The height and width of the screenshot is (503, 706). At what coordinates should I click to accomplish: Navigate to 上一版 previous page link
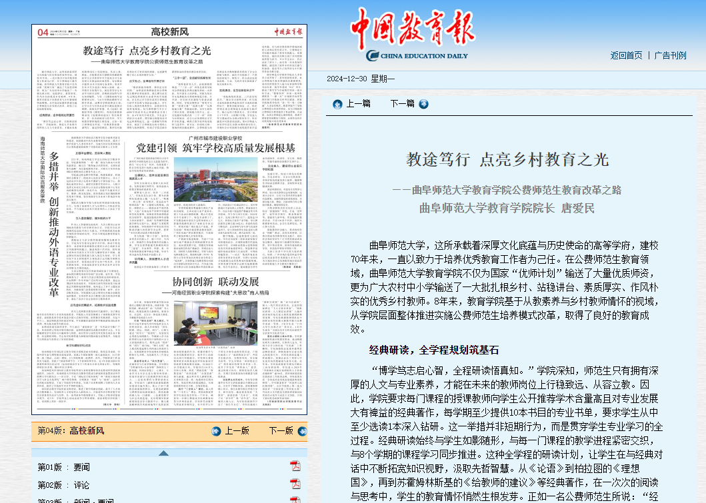(237, 431)
